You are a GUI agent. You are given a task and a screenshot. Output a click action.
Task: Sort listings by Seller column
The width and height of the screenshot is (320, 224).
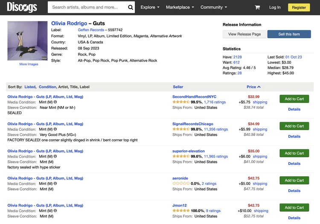click(x=178, y=87)
